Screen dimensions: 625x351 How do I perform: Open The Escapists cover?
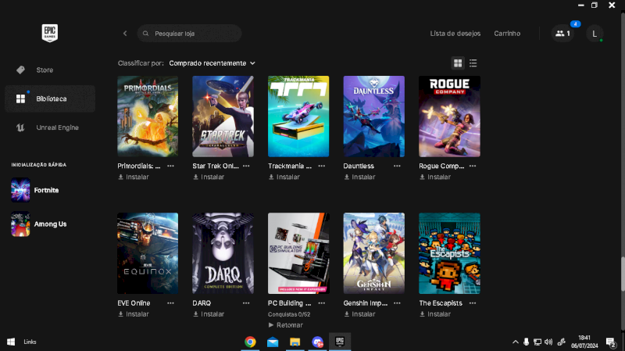pyautogui.click(x=449, y=253)
